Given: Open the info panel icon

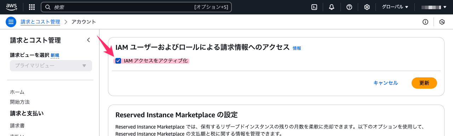Looking at the screenshot, I should (425, 22).
